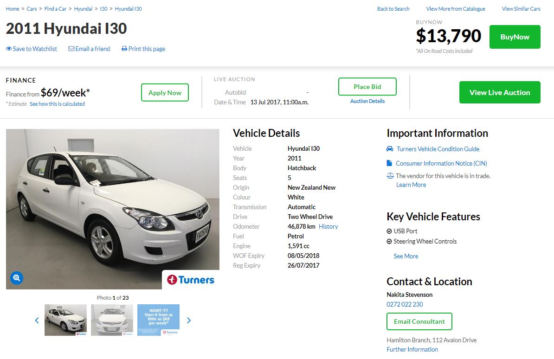This screenshot has height=359, width=554.
Task: Show how finance estimate is calculated
Action: point(57,104)
